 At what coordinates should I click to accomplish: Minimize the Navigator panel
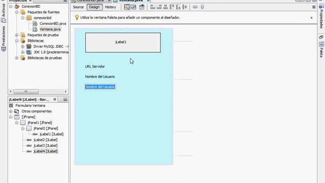(66, 100)
